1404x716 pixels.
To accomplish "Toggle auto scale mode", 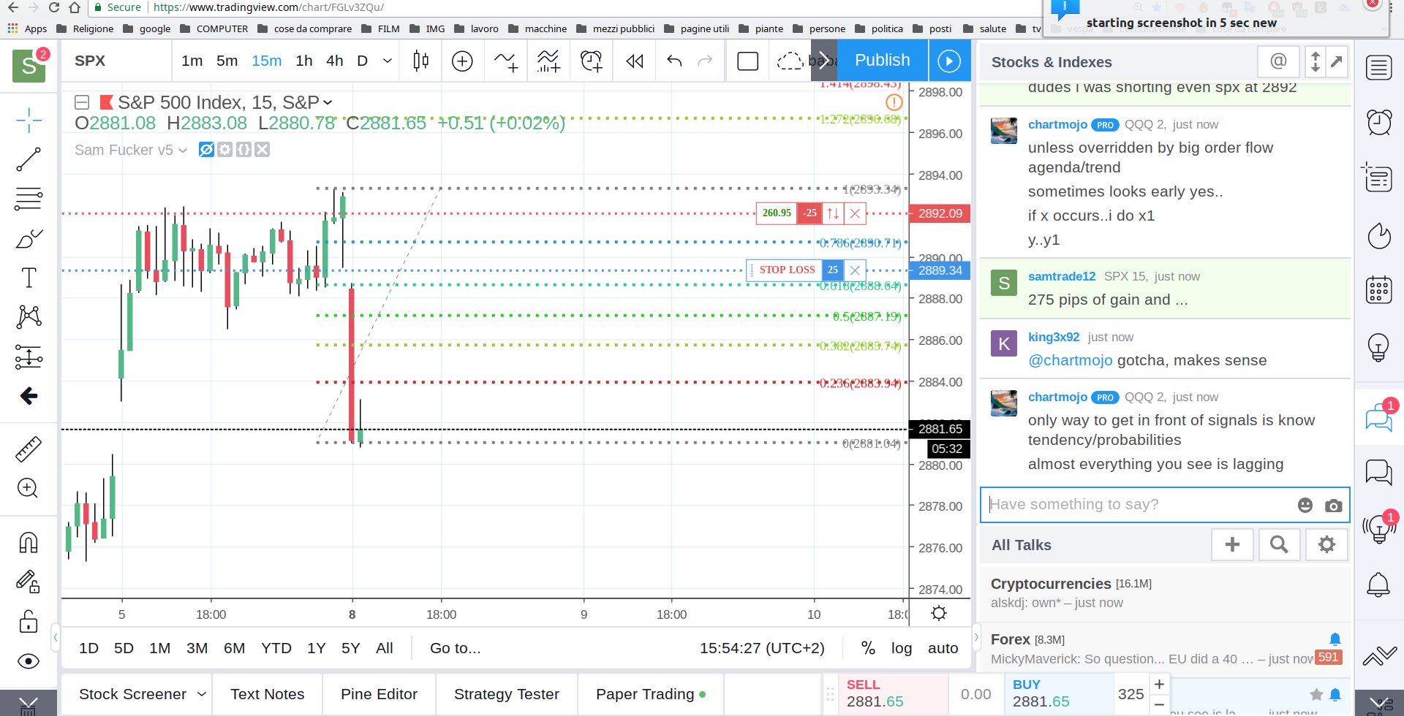I will tap(943, 648).
